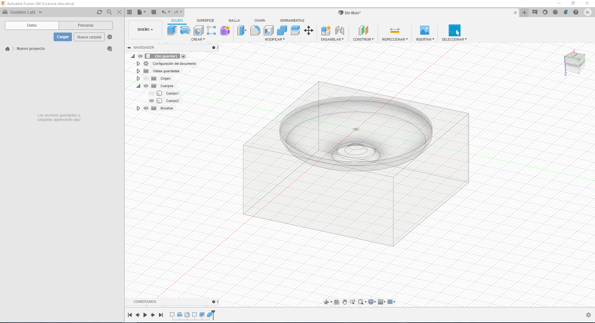The width and height of the screenshot is (595, 323).
Task: Open the notifications bell icon
Action: click(566, 12)
